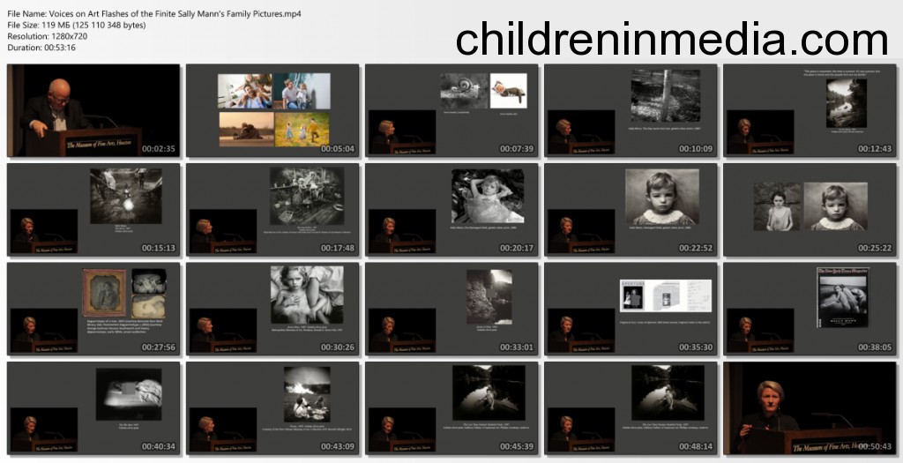This screenshot has width=903, height=463.
Task: Choose the frame stamped 00:48:14
Action: tap(631, 408)
